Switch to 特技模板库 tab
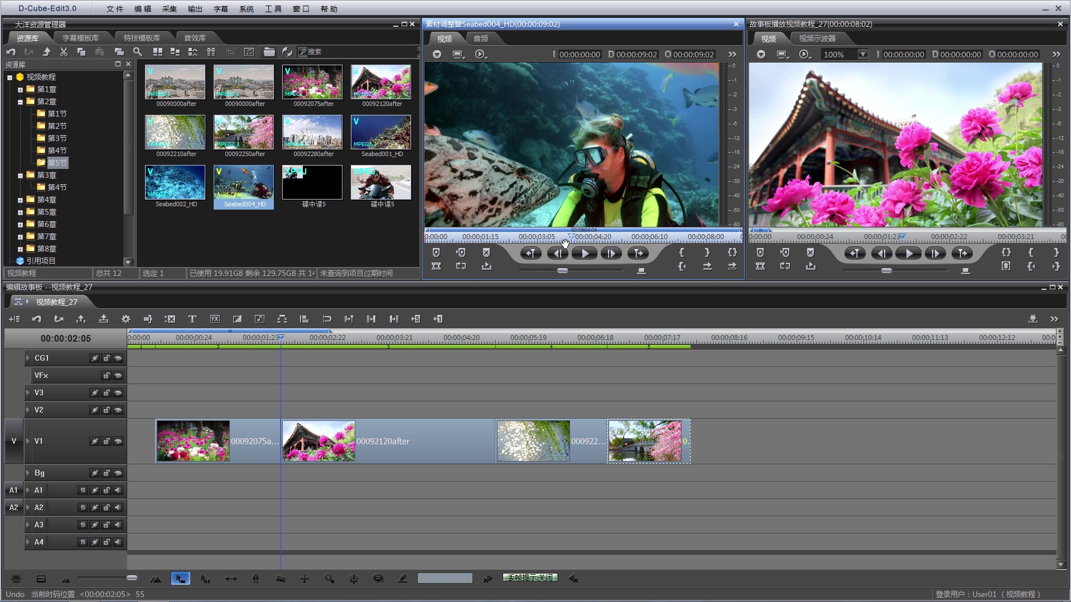Image resolution: width=1071 pixels, height=602 pixels. tap(142, 38)
